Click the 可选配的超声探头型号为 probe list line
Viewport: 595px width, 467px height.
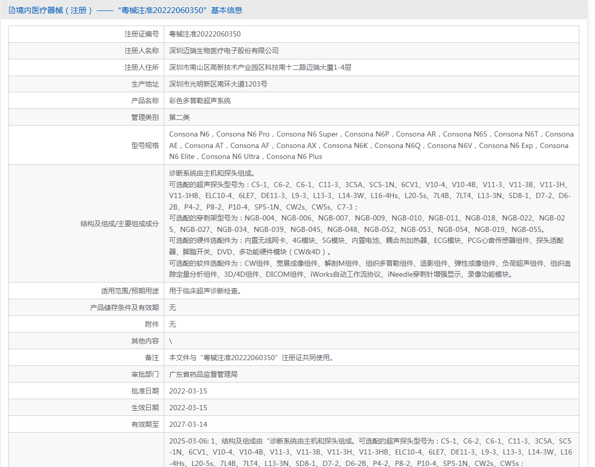(x=370, y=195)
